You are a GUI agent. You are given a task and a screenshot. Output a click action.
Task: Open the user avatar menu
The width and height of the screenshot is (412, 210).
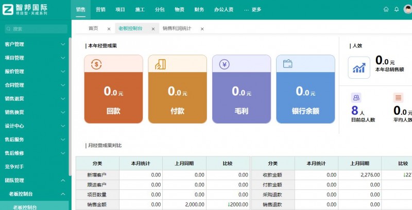coord(408,9)
